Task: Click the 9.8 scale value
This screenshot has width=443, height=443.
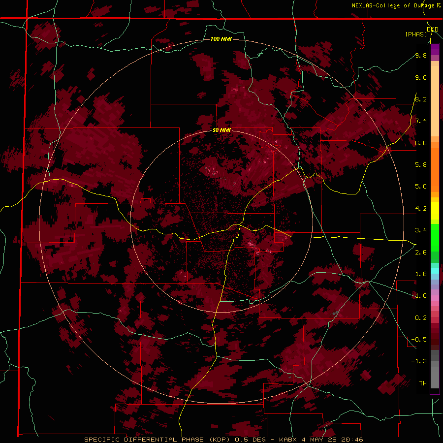Action: (421, 55)
